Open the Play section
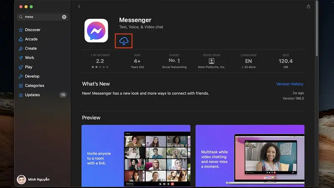Image resolution: width=334 pixels, height=188 pixels. pyautogui.click(x=28, y=67)
